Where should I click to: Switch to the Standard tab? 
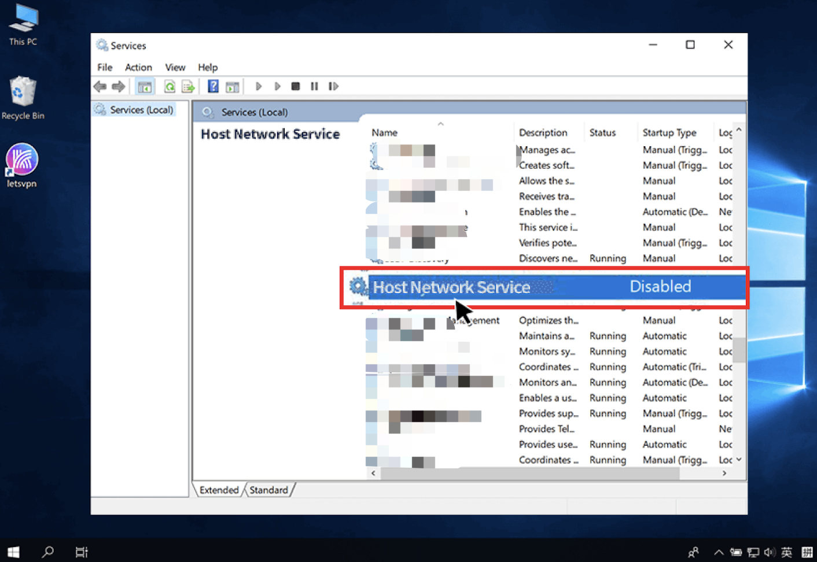coord(269,490)
